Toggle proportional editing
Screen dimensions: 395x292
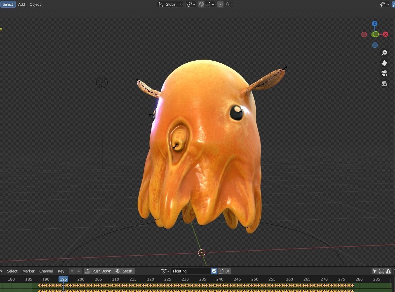220,4
